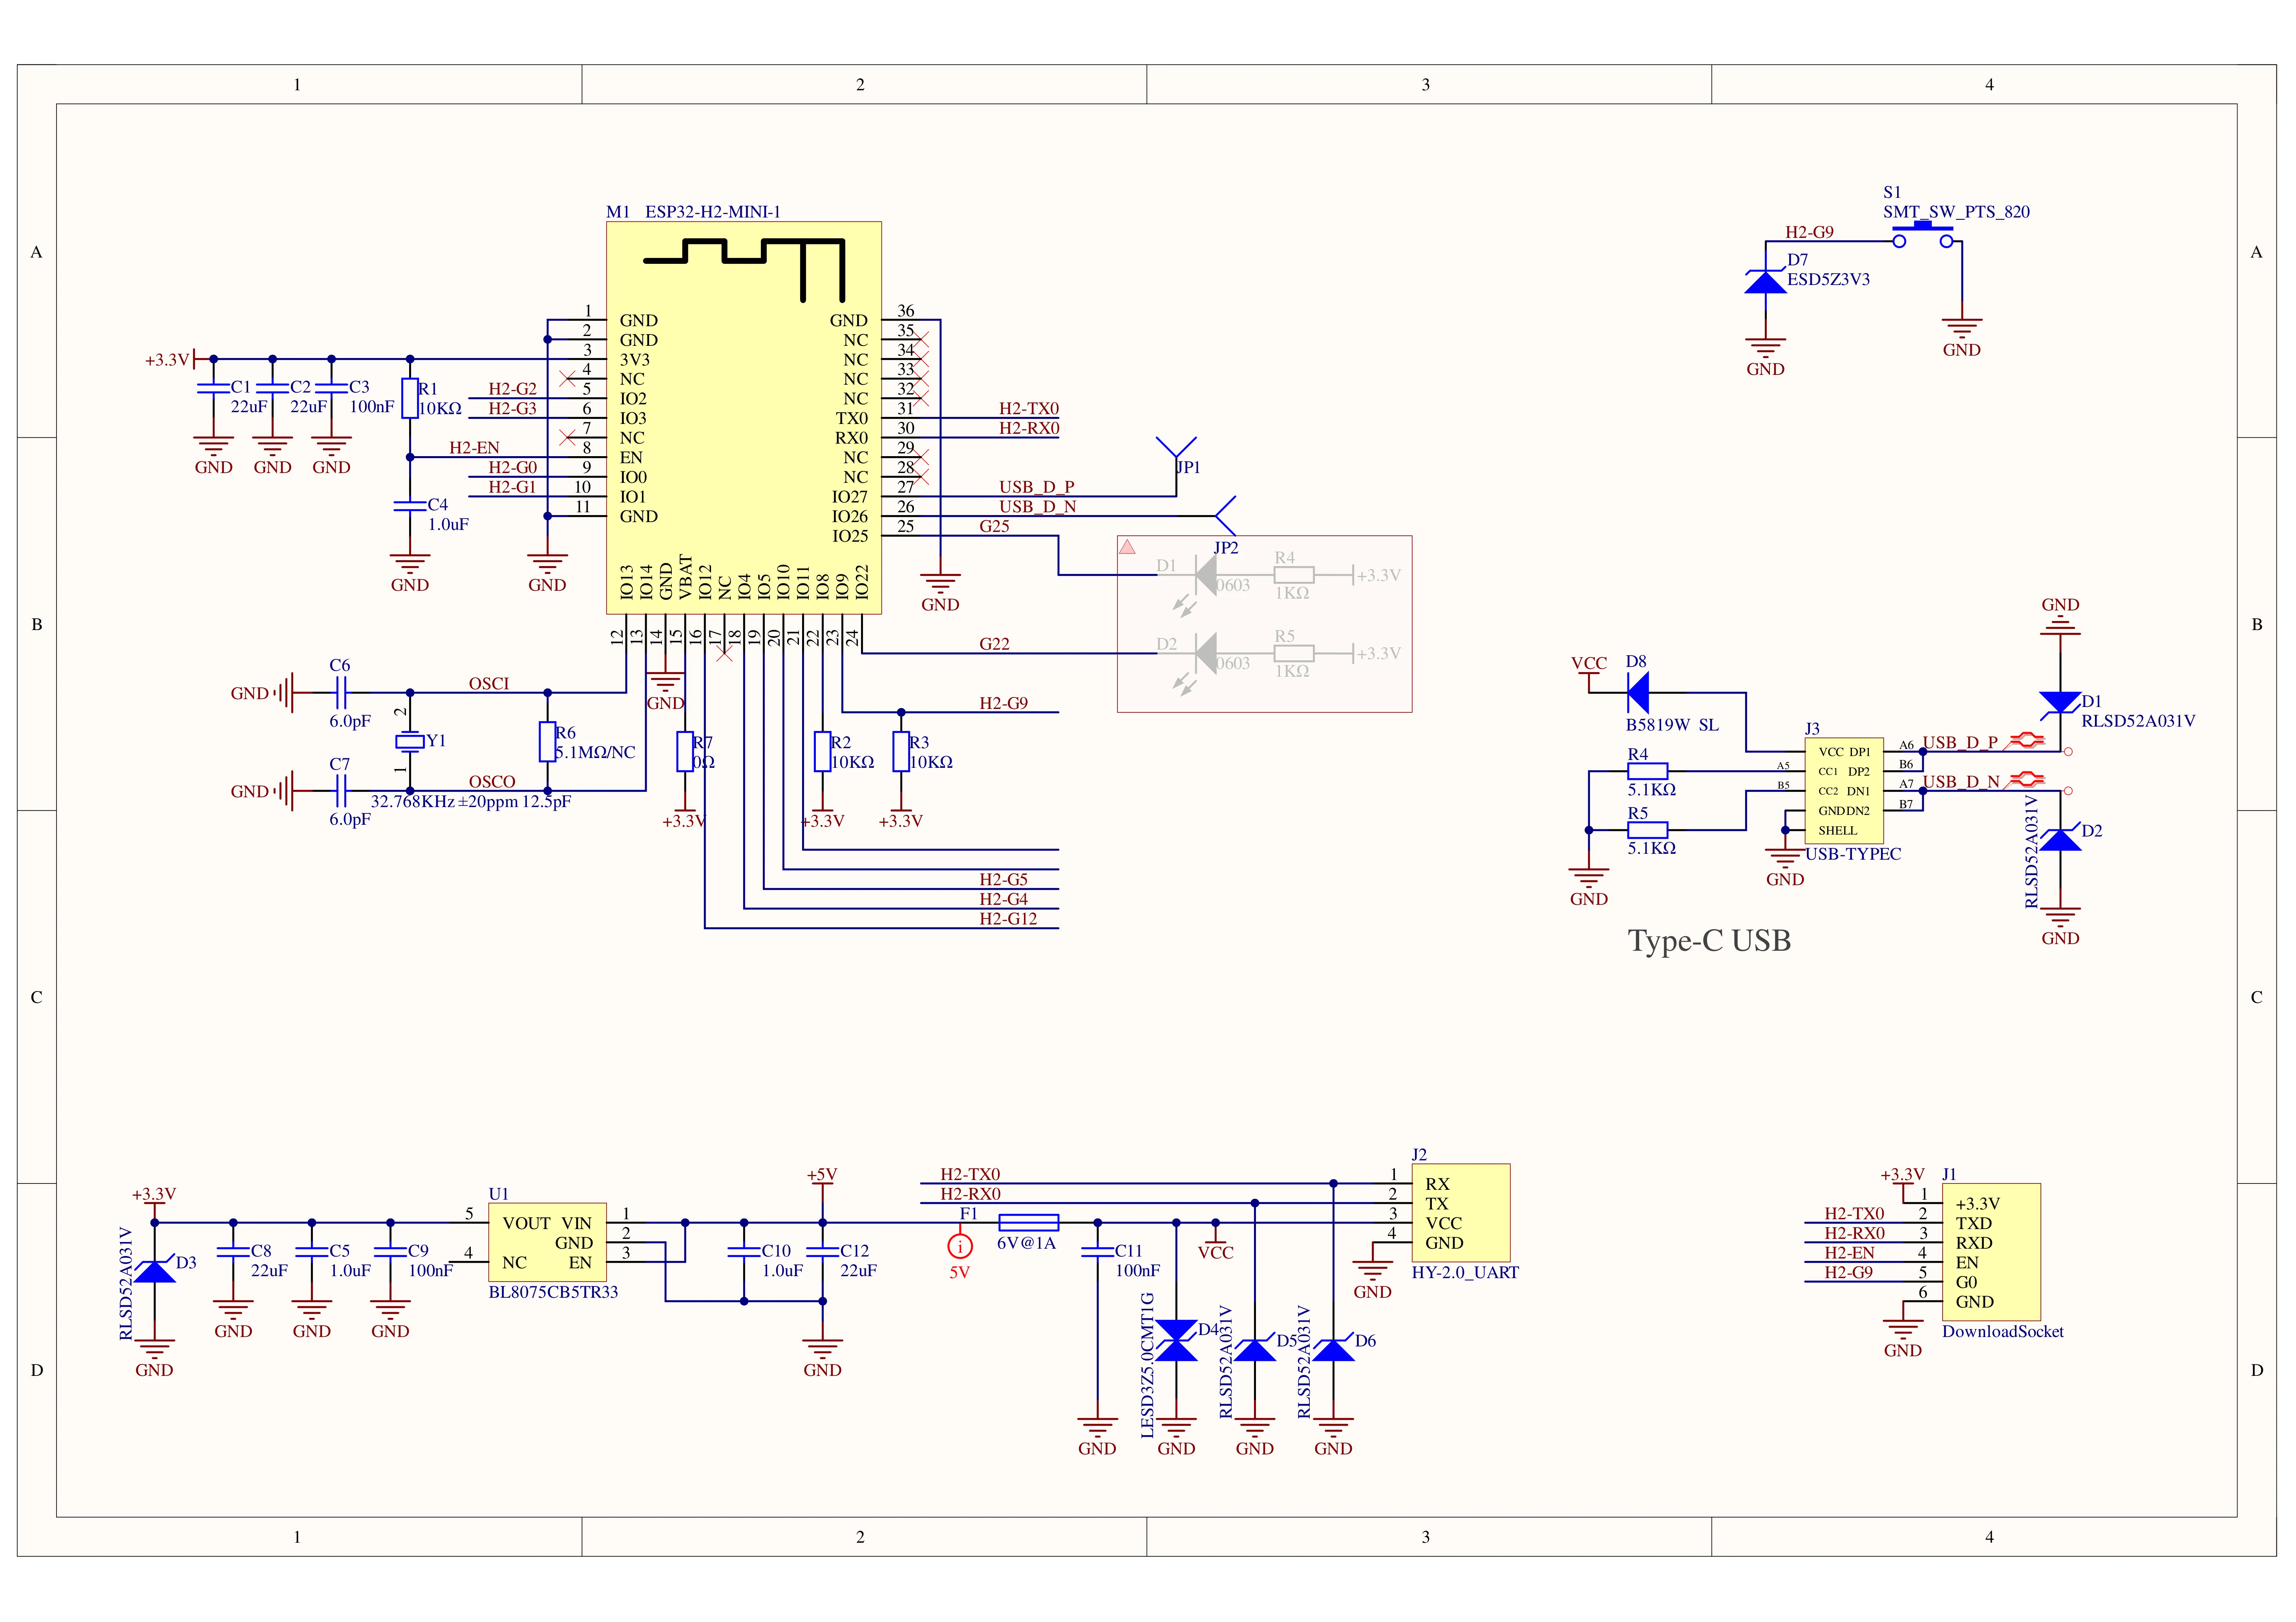Click the C12 22uF capacitor
This screenshot has width=2296, height=1622.
click(x=822, y=1251)
